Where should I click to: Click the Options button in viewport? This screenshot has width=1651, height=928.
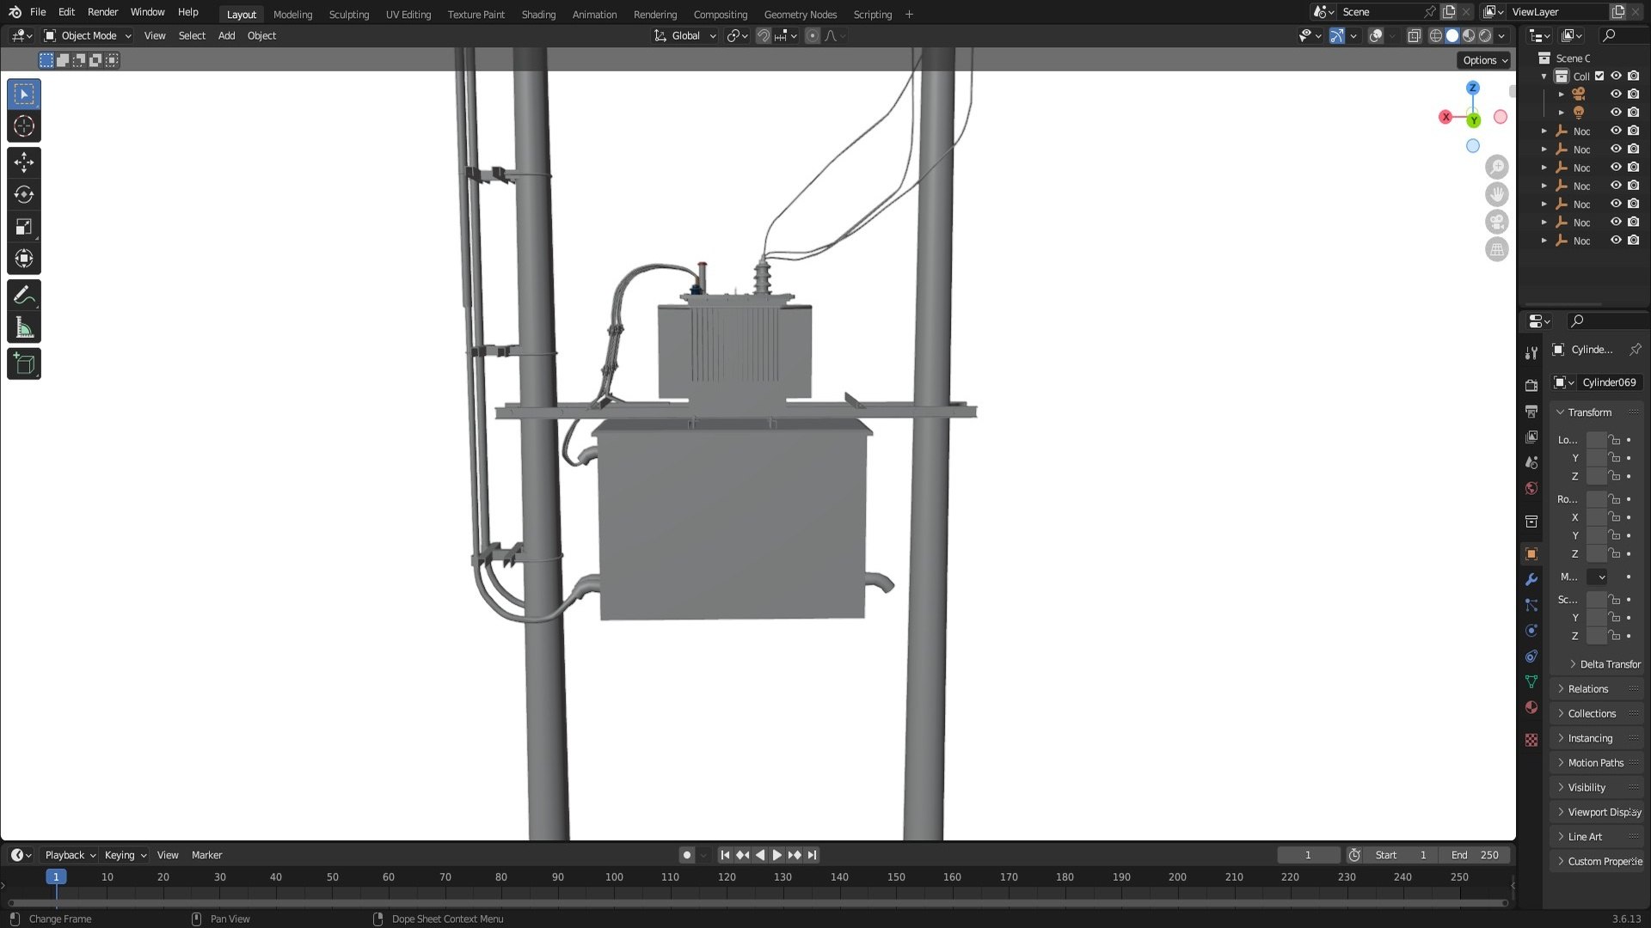click(x=1485, y=60)
